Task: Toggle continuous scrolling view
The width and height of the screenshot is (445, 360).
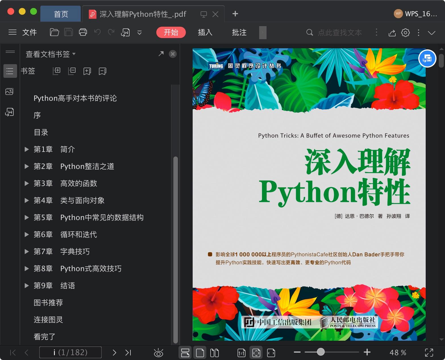Action: tap(185, 353)
